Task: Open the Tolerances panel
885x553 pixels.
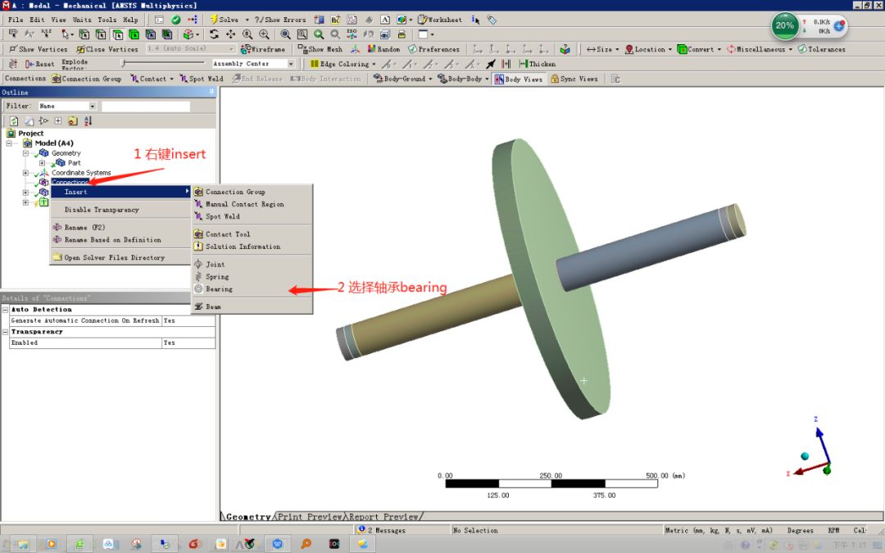Action: coord(824,50)
